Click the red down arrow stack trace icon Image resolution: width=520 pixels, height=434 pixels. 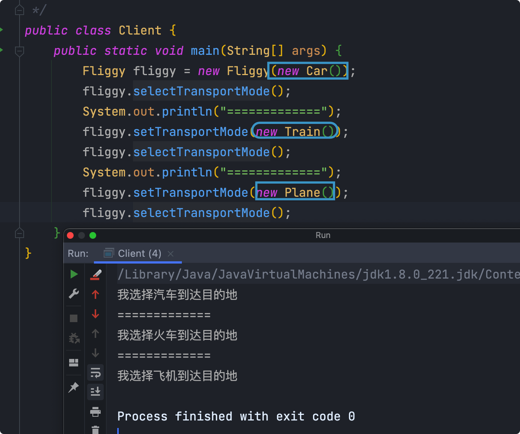(x=95, y=314)
